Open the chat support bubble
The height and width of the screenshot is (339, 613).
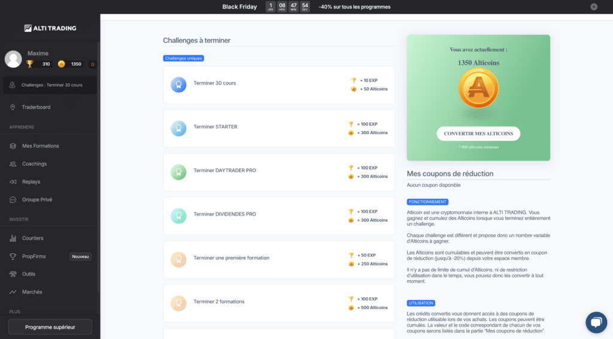point(596,322)
